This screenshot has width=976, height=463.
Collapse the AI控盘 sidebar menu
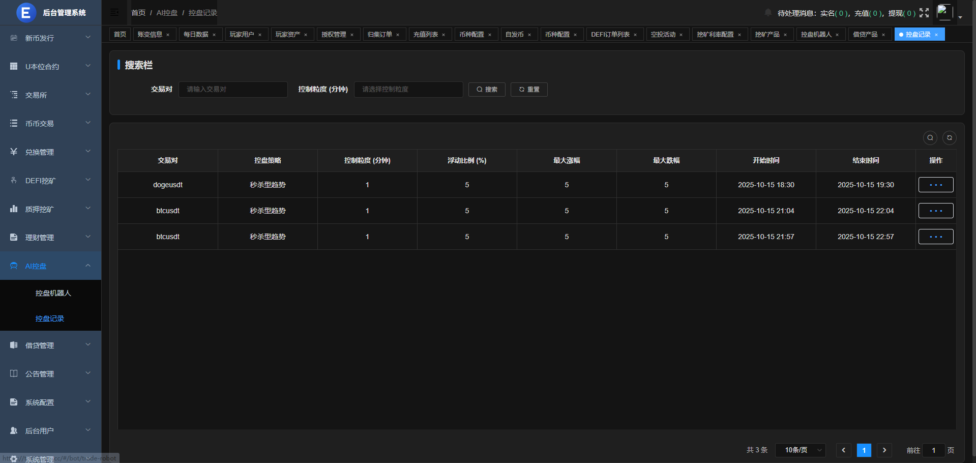(50, 266)
